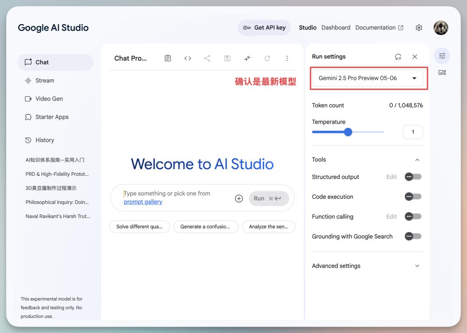Image resolution: width=467 pixels, height=333 pixels.
Task: Expand Advanced settings section
Action: pos(367,266)
